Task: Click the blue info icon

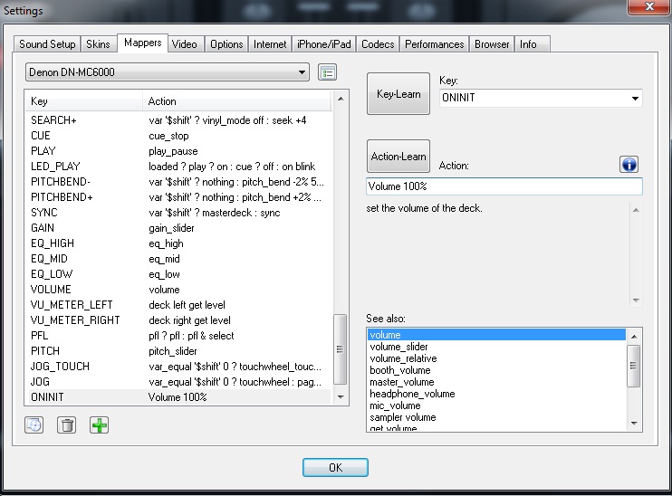Action: click(629, 164)
